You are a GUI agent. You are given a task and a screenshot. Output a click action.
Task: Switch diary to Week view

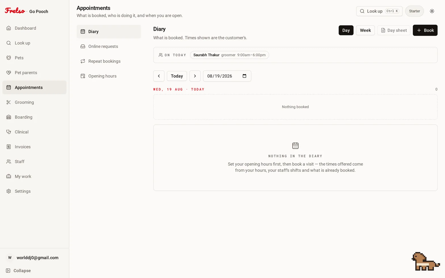pos(365,31)
